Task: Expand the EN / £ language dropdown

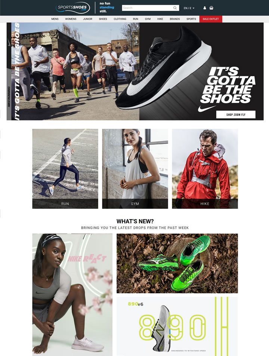Action: [x=189, y=8]
